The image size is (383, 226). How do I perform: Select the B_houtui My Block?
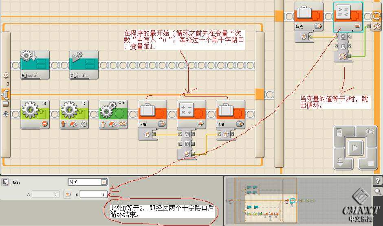(x=35, y=65)
